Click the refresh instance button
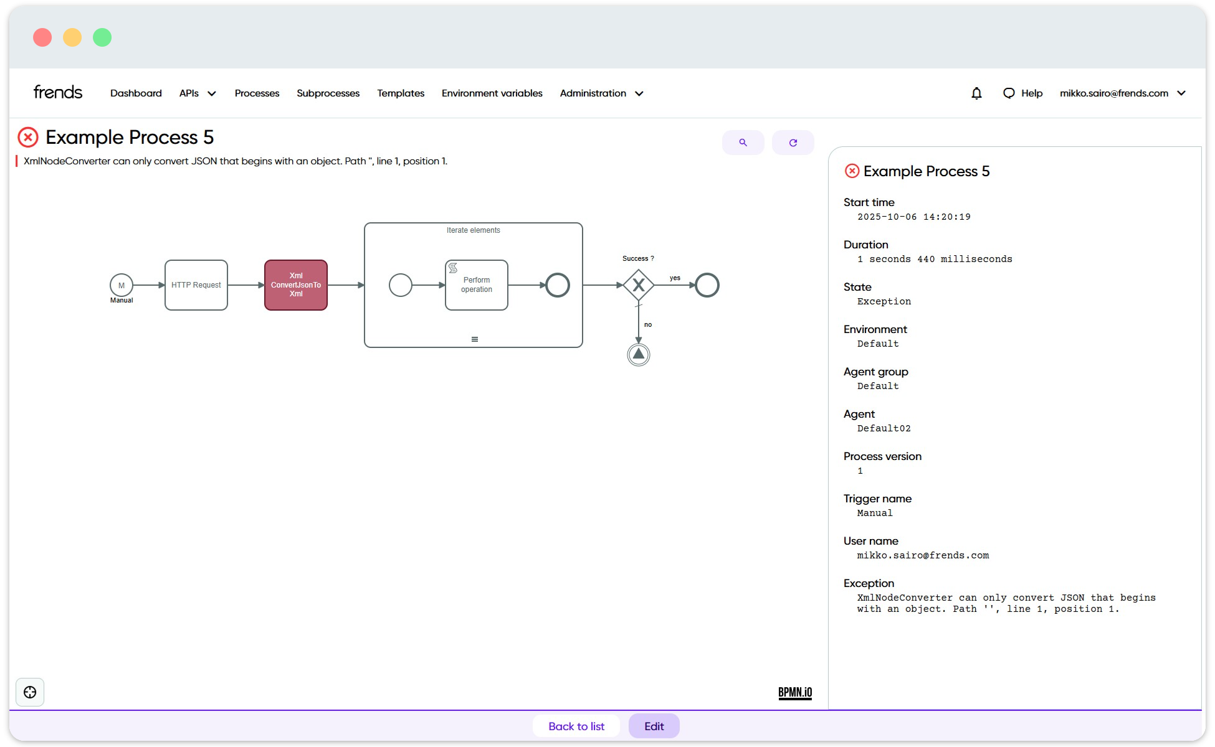 coord(793,143)
